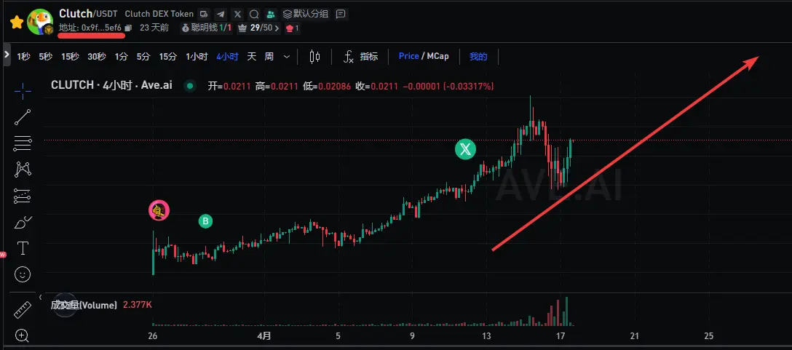Switch chart to MCap mode
Image resolution: width=792 pixels, height=350 pixels.
(437, 56)
